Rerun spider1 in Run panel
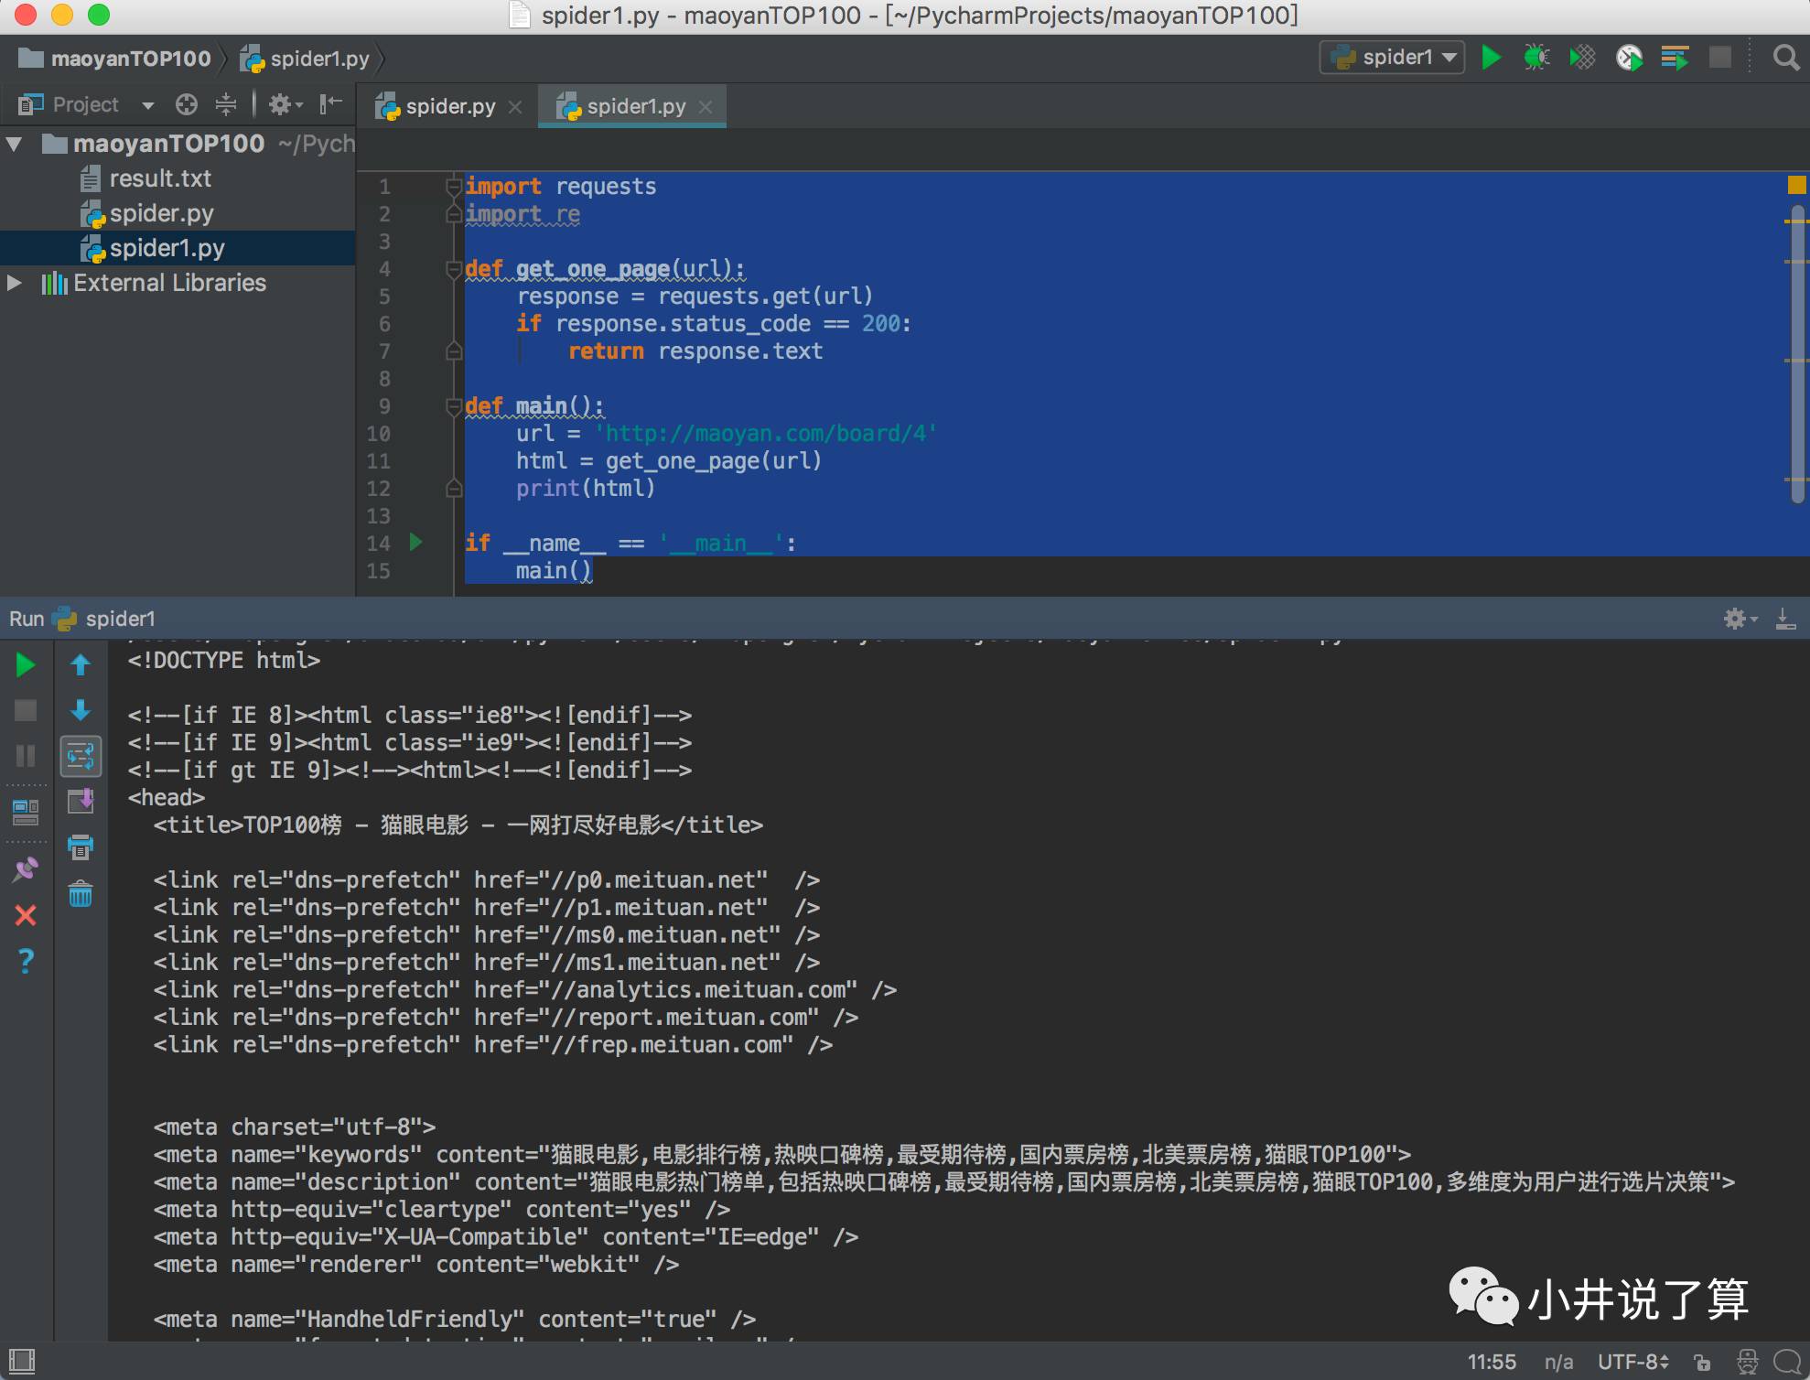This screenshot has height=1380, width=1810. click(x=26, y=665)
